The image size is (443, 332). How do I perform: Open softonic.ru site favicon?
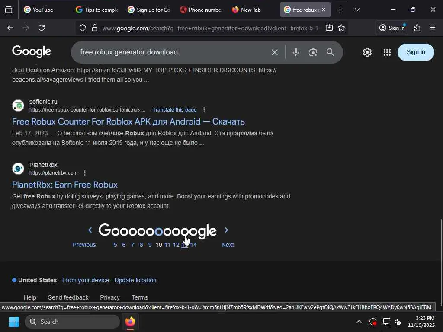(18, 105)
